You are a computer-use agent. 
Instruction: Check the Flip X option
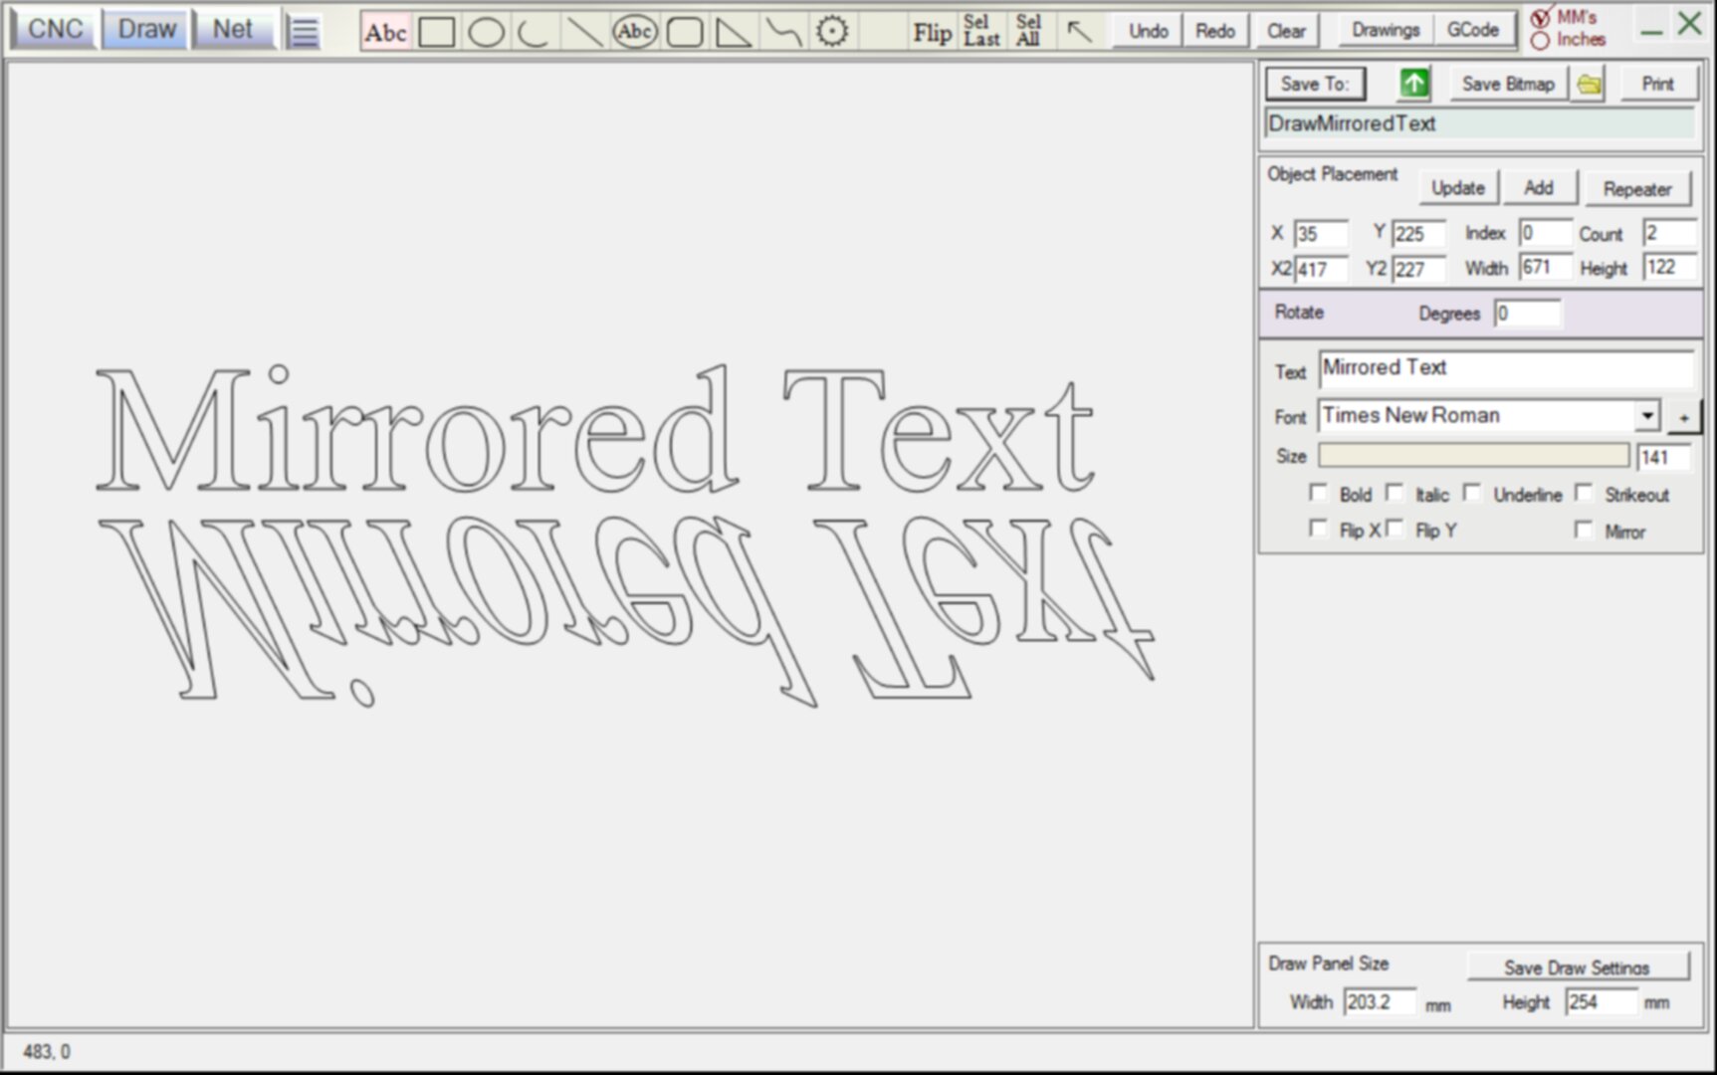1318,529
